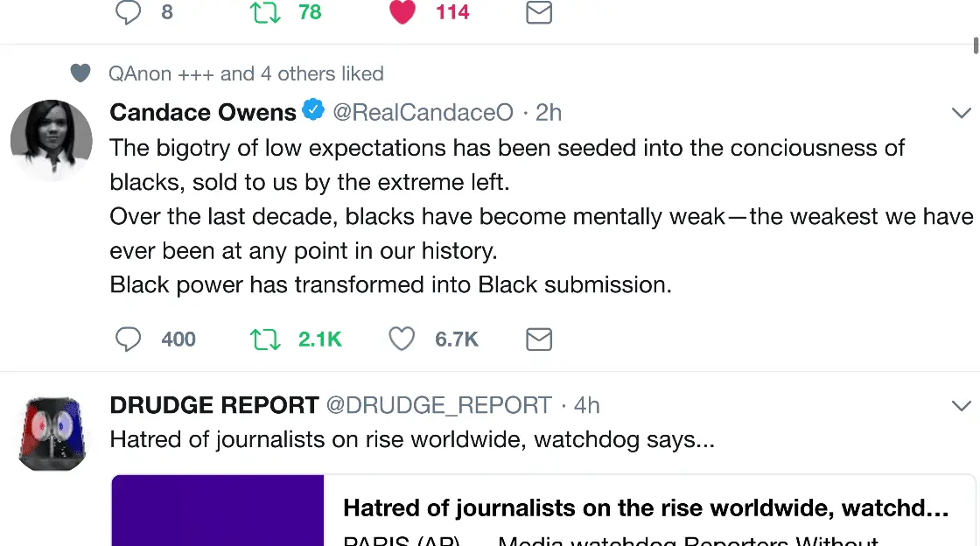Open Candace Owens display name link

(203, 113)
